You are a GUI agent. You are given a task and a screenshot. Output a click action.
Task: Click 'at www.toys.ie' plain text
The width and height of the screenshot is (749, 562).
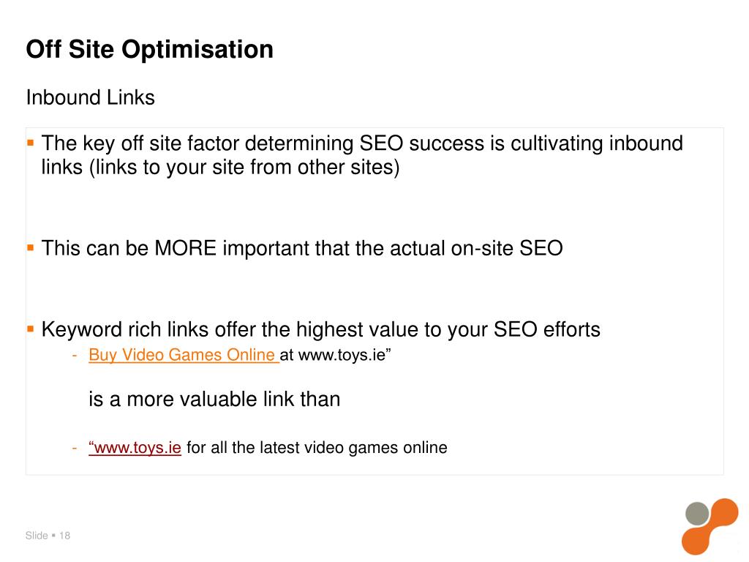335,355
